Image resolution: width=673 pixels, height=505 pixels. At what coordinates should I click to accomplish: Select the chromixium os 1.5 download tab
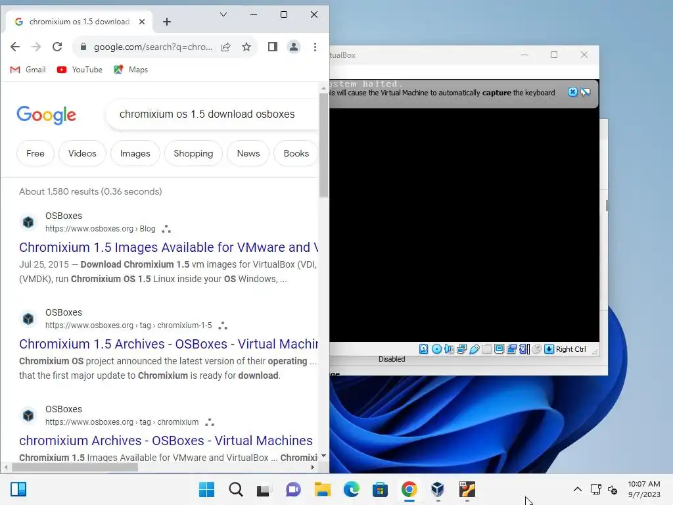pos(80,22)
